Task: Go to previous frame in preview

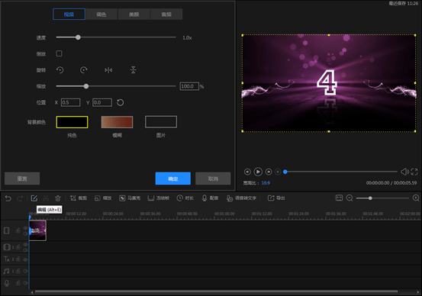Action: tap(247, 172)
